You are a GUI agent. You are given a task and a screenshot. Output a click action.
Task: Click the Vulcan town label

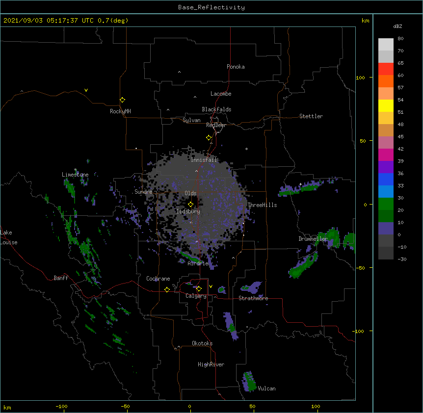tap(266, 388)
